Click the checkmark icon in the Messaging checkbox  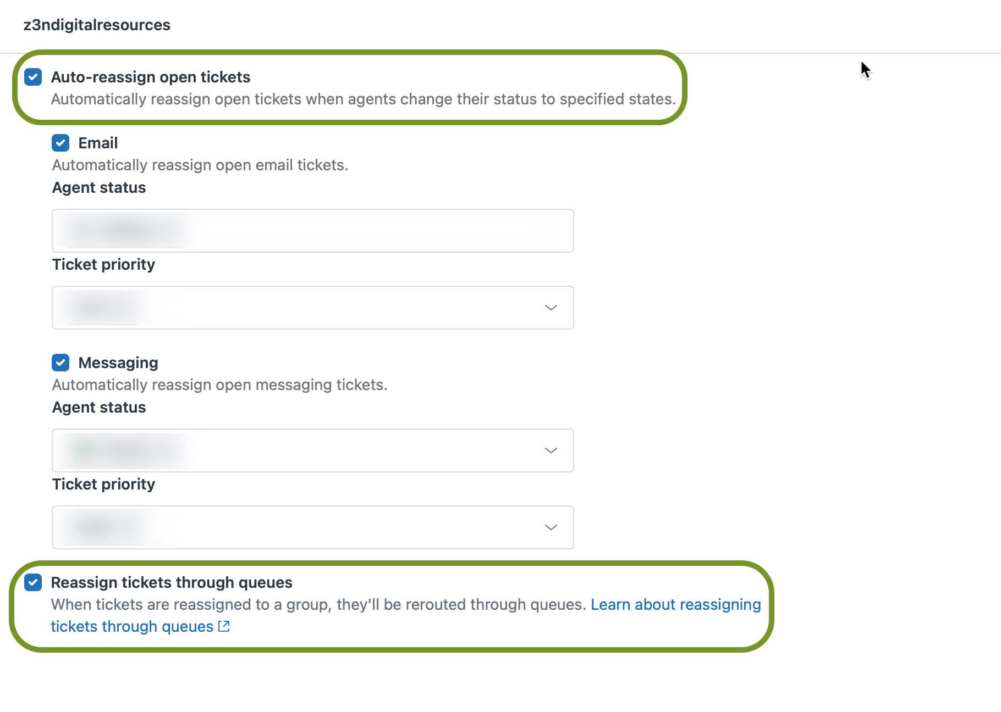(61, 363)
